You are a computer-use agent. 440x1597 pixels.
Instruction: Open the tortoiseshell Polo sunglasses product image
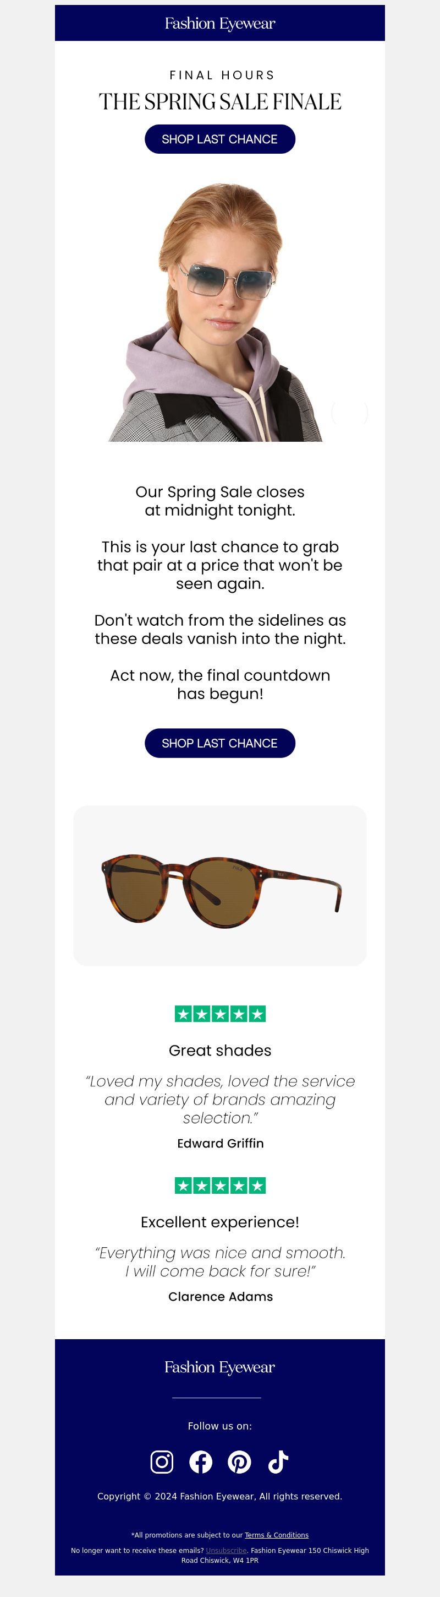click(x=219, y=885)
